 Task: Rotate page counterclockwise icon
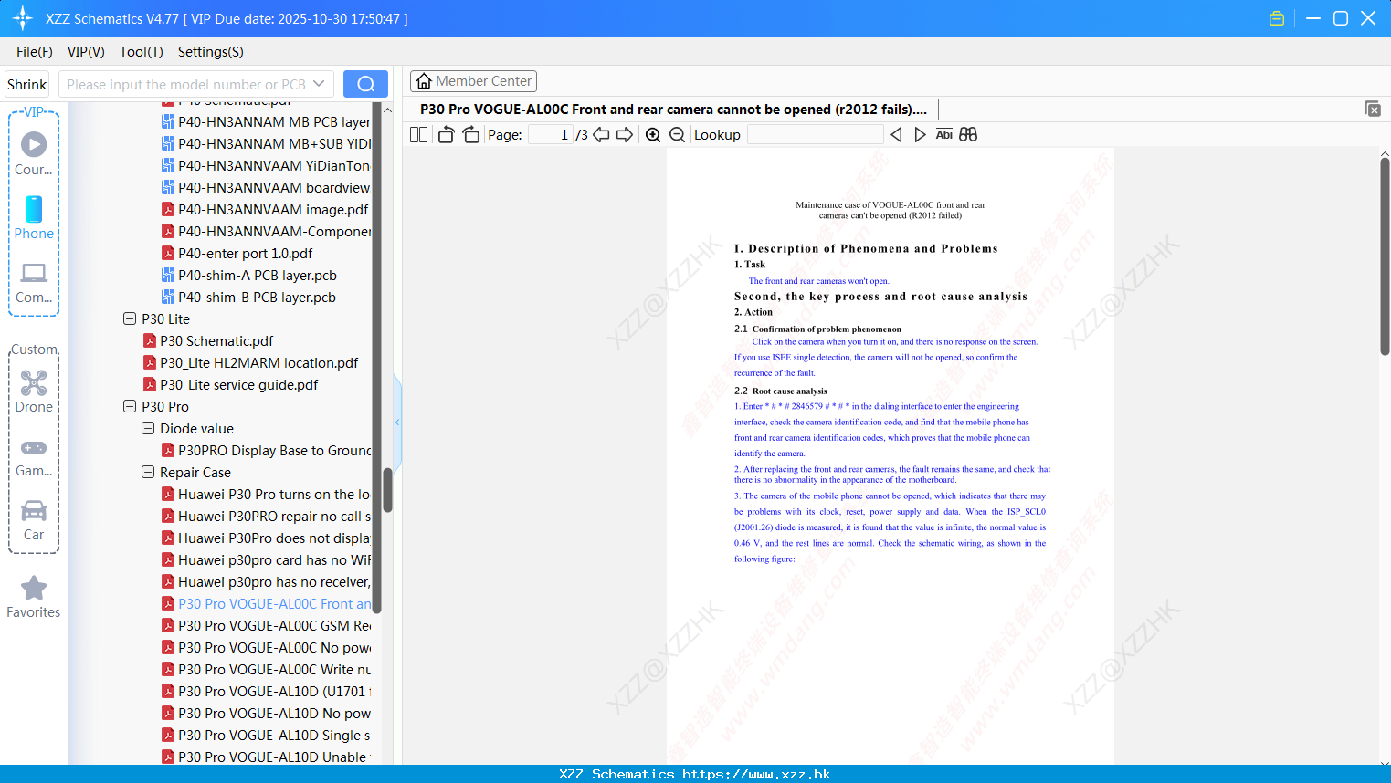coord(446,135)
